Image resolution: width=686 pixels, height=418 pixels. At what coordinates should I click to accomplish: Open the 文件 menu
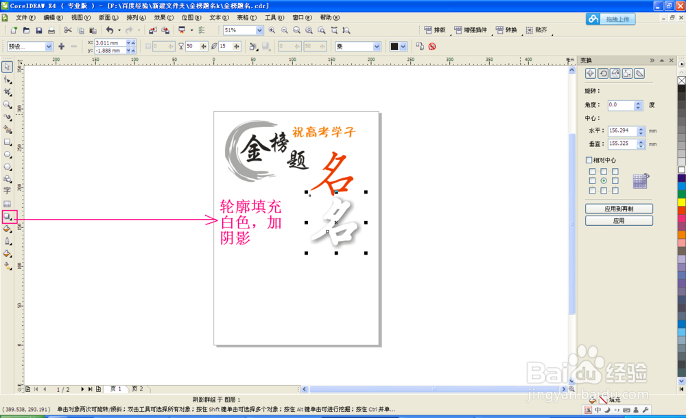[x=25, y=18]
